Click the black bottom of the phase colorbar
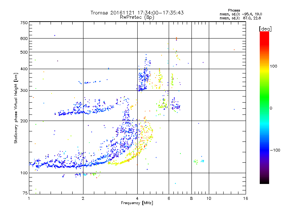Viewport: 289px width, 216px height. (x=264, y=181)
